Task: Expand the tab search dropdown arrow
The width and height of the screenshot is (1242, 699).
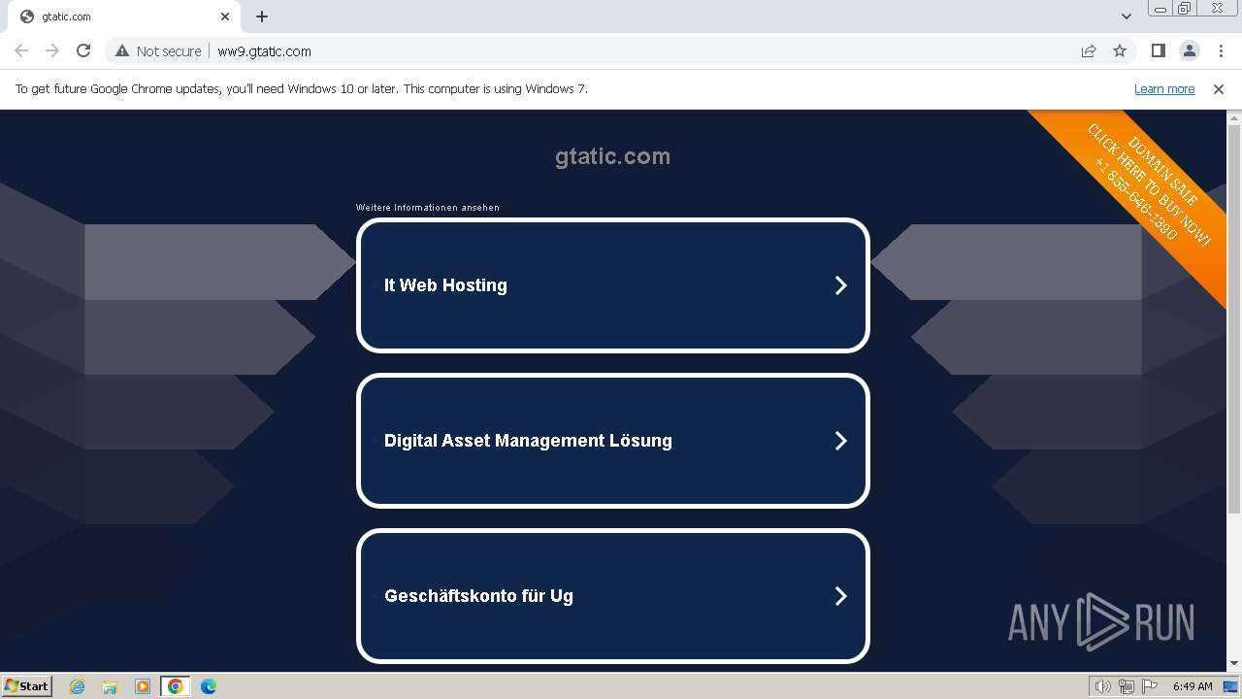Action: [x=1127, y=17]
